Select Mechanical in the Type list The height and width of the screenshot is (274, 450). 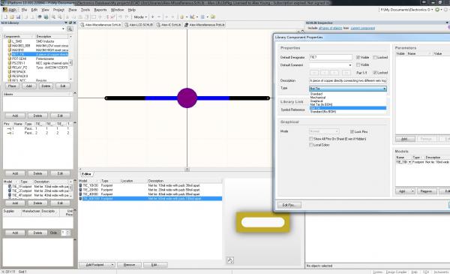[x=348, y=98]
